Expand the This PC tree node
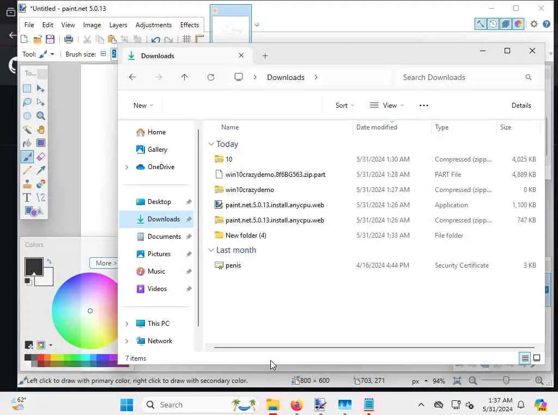Image resolution: width=558 pixels, height=415 pixels. pos(126,324)
